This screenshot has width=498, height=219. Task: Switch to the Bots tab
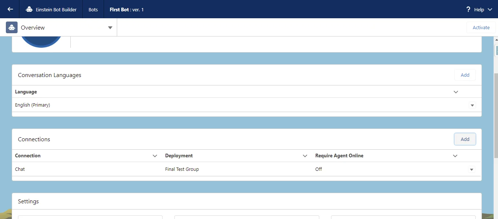[x=93, y=9]
